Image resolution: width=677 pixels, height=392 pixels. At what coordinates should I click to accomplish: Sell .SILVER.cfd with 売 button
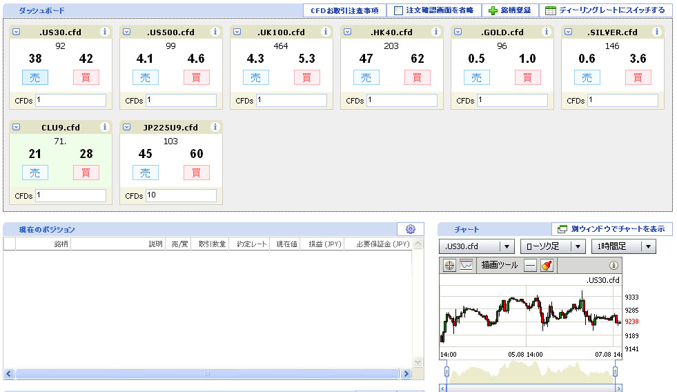(587, 77)
